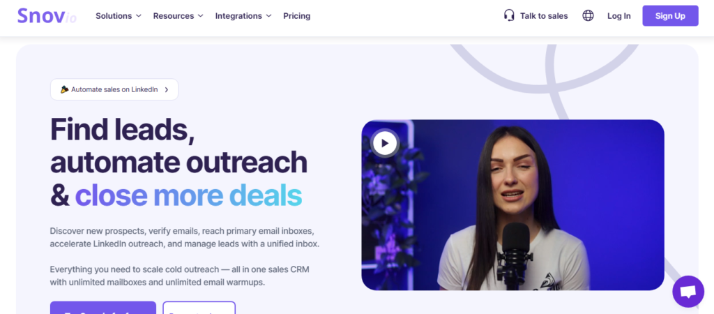Viewport: 714px width, 314px height.
Task: Click the chevron next to Integrations
Action: click(x=268, y=16)
